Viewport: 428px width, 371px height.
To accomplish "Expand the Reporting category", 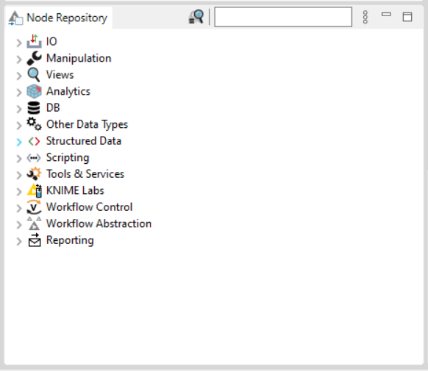I will (x=19, y=241).
